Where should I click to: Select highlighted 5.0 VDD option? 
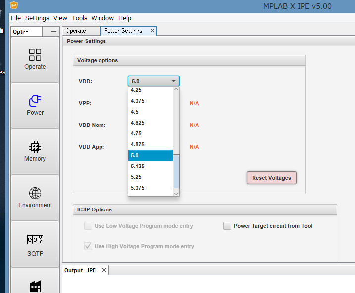pos(151,155)
